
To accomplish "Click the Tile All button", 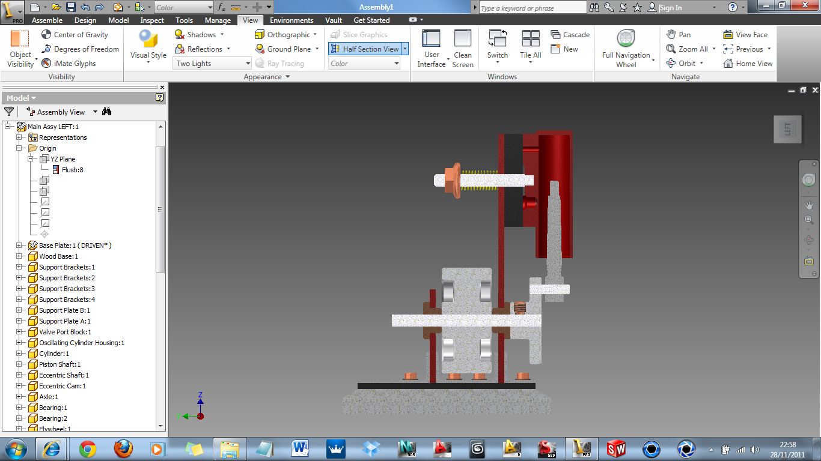I will (x=531, y=47).
